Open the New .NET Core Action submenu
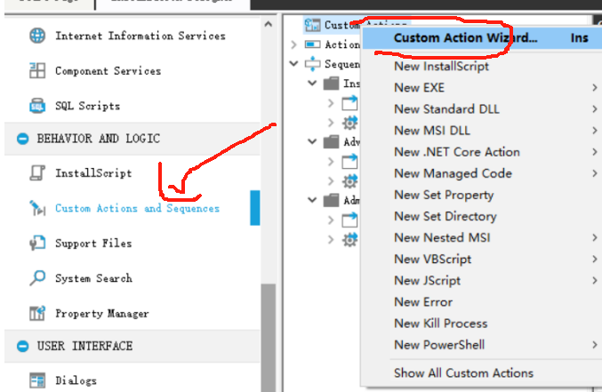The width and height of the screenshot is (602, 392). tap(482, 152)
